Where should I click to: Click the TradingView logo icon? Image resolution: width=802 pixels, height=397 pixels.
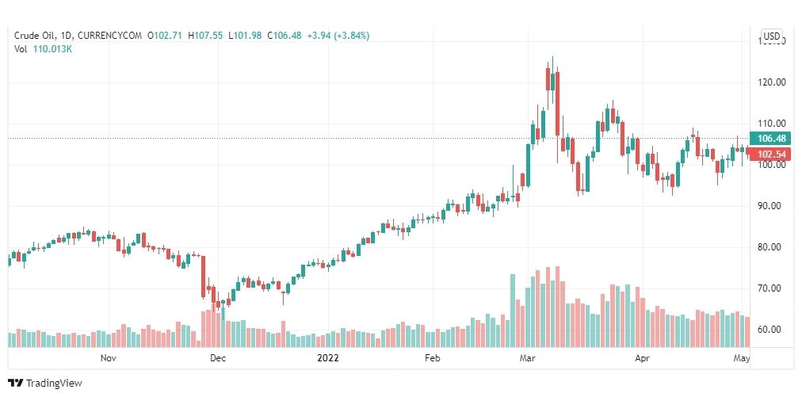click(16, 383)
